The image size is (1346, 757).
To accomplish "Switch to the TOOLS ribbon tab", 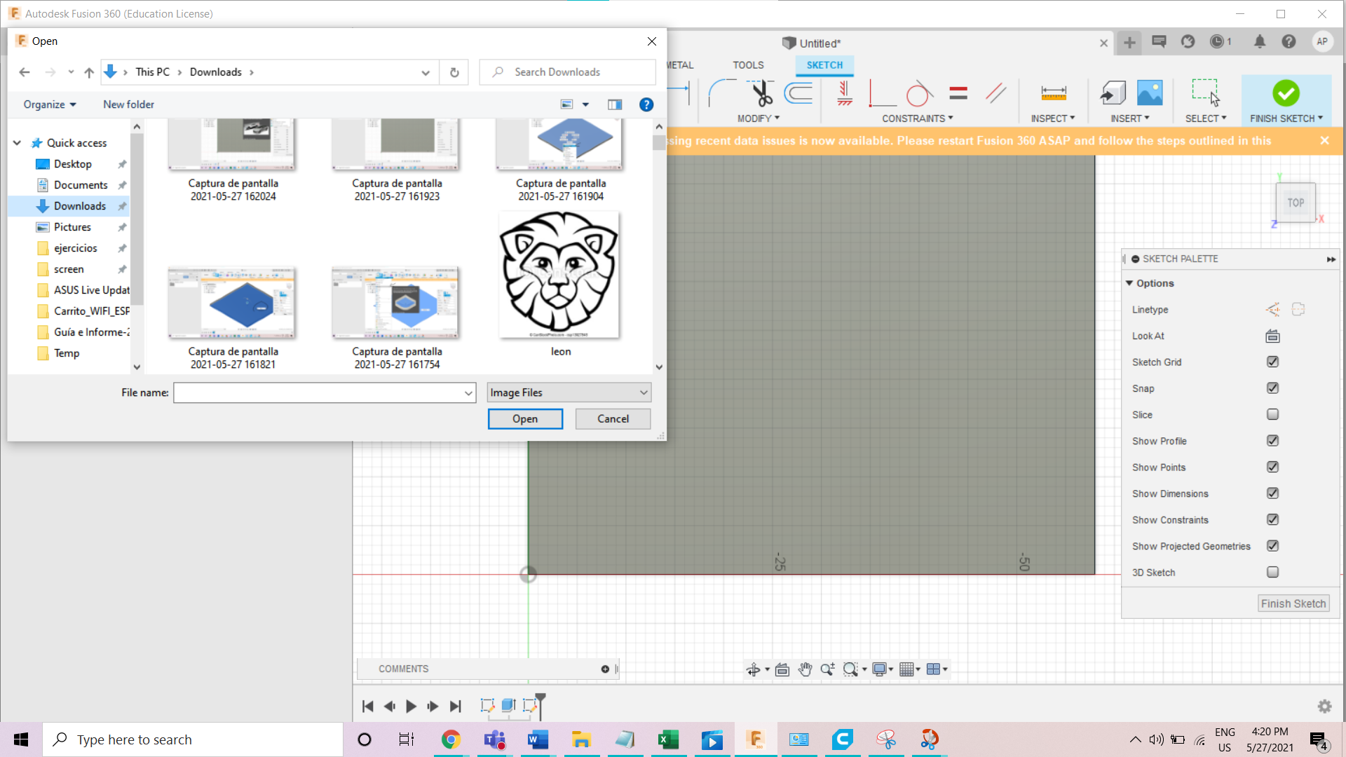I will (x=748, y=65).
